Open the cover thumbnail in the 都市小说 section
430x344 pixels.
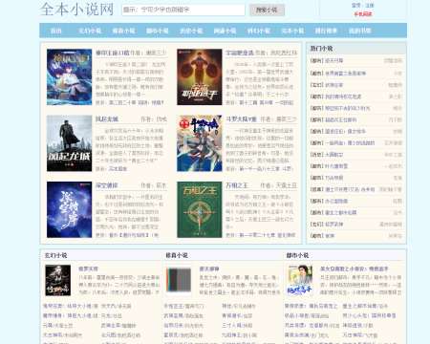[x=300, y=280]
